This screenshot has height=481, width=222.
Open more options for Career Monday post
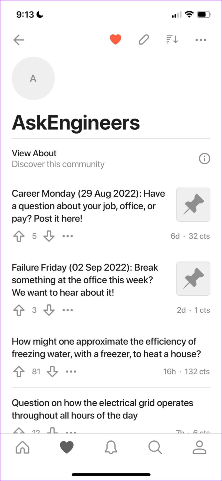[x=68, y=236]
